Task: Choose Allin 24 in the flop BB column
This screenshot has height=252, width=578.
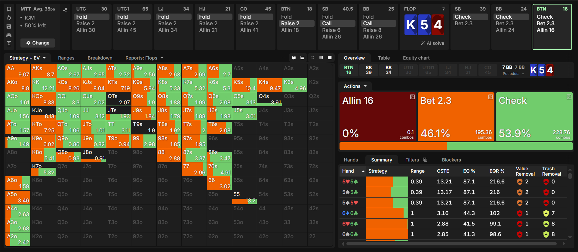Action: coord(505,30)
